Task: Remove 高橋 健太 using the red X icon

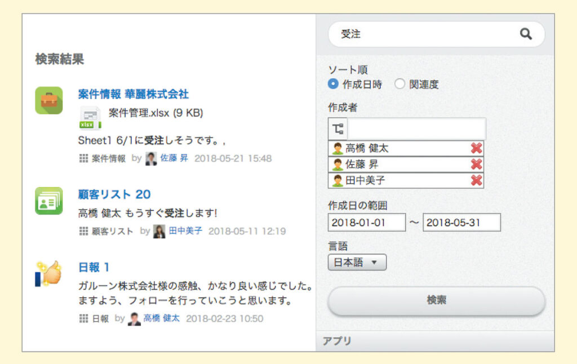Action: [477, 148]
